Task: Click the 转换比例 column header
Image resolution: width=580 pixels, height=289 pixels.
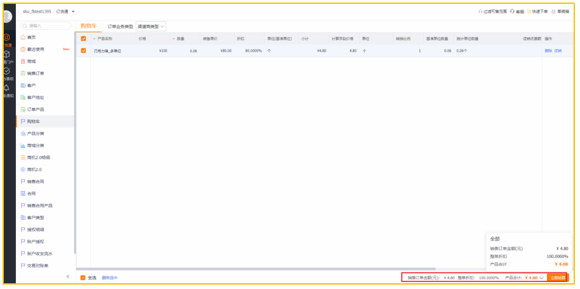Action: pyautogui.click(x=408, y=38)
